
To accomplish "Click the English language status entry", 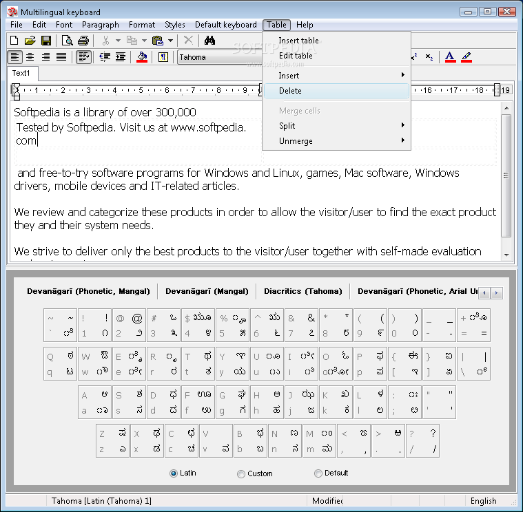I will click(483, 501).
